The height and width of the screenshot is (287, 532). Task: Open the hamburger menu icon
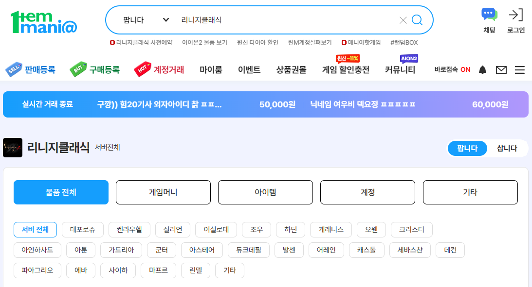click(x=520, y=70)
